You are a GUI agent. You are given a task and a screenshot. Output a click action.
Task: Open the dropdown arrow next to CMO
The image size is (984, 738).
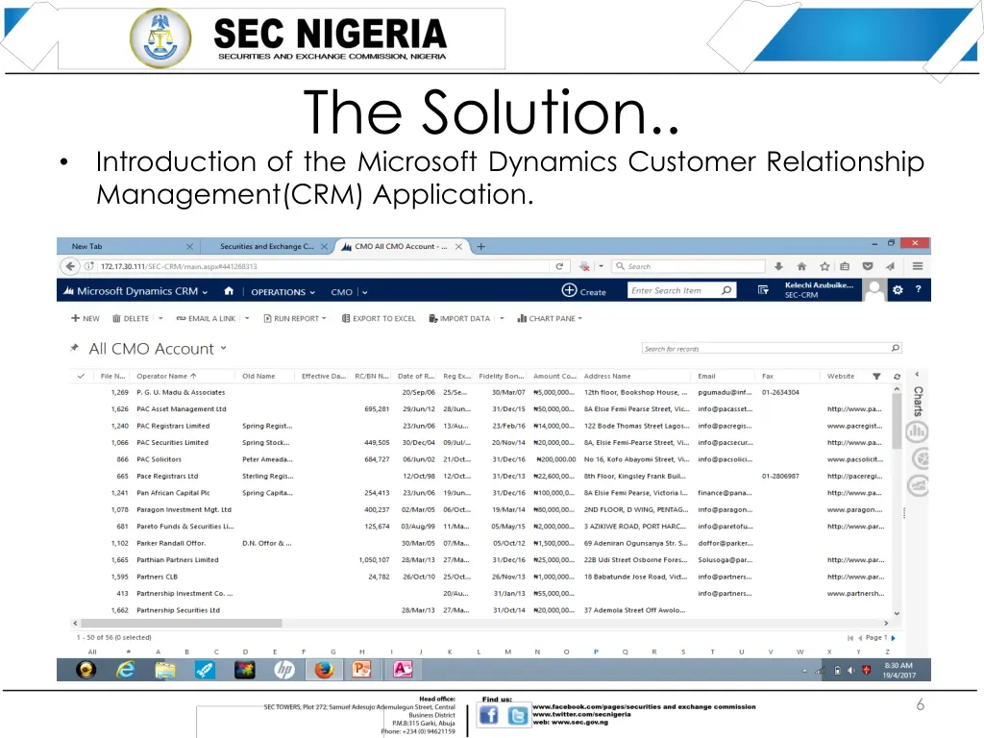click(x=364, y=292)
